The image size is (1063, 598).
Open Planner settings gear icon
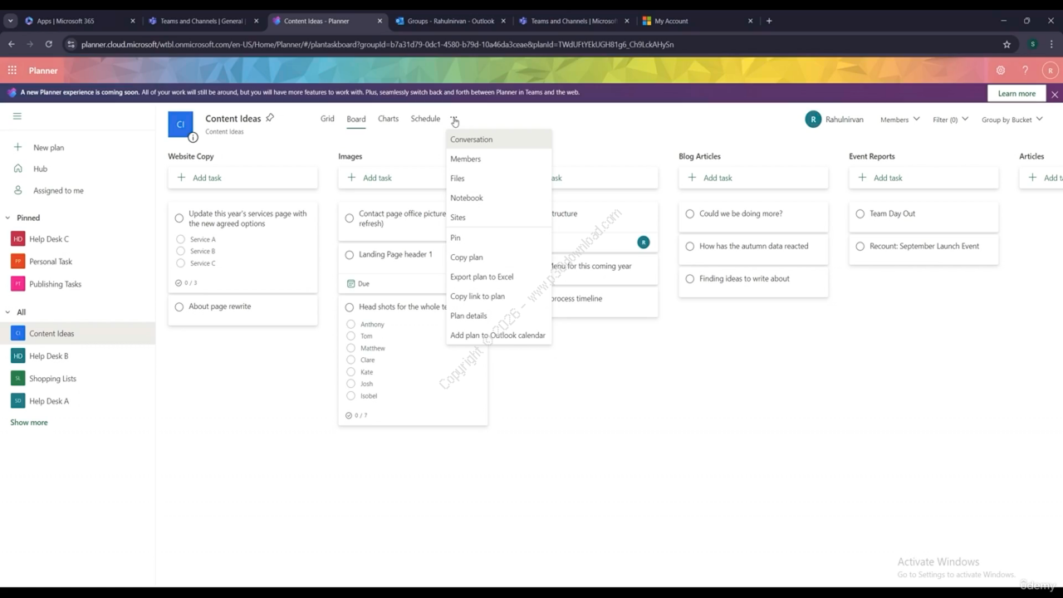(1001, 71)
